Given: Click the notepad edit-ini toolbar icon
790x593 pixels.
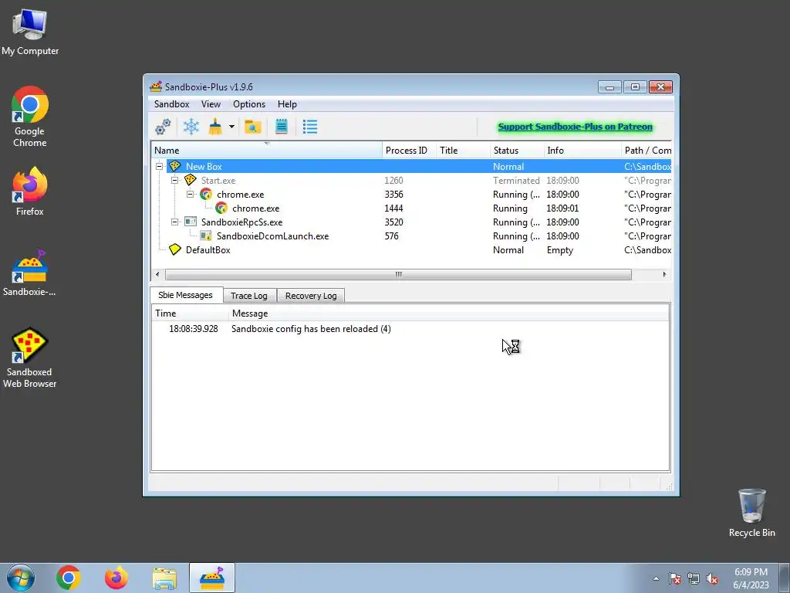Looking at the screenshot, I should (281, 127).
